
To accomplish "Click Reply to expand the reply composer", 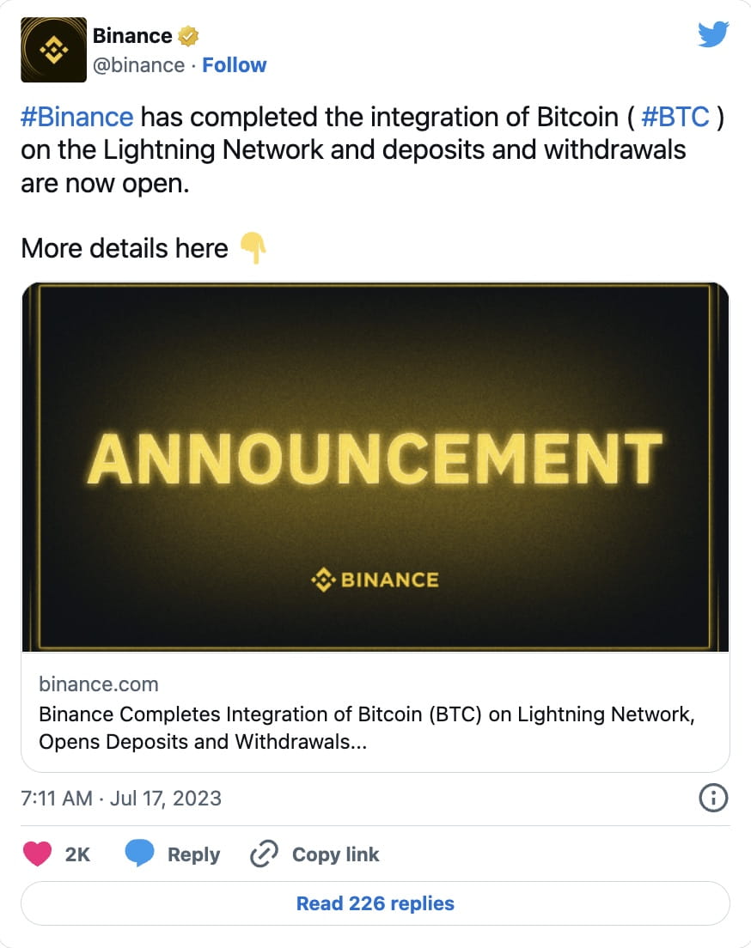I will click(193, 854).
